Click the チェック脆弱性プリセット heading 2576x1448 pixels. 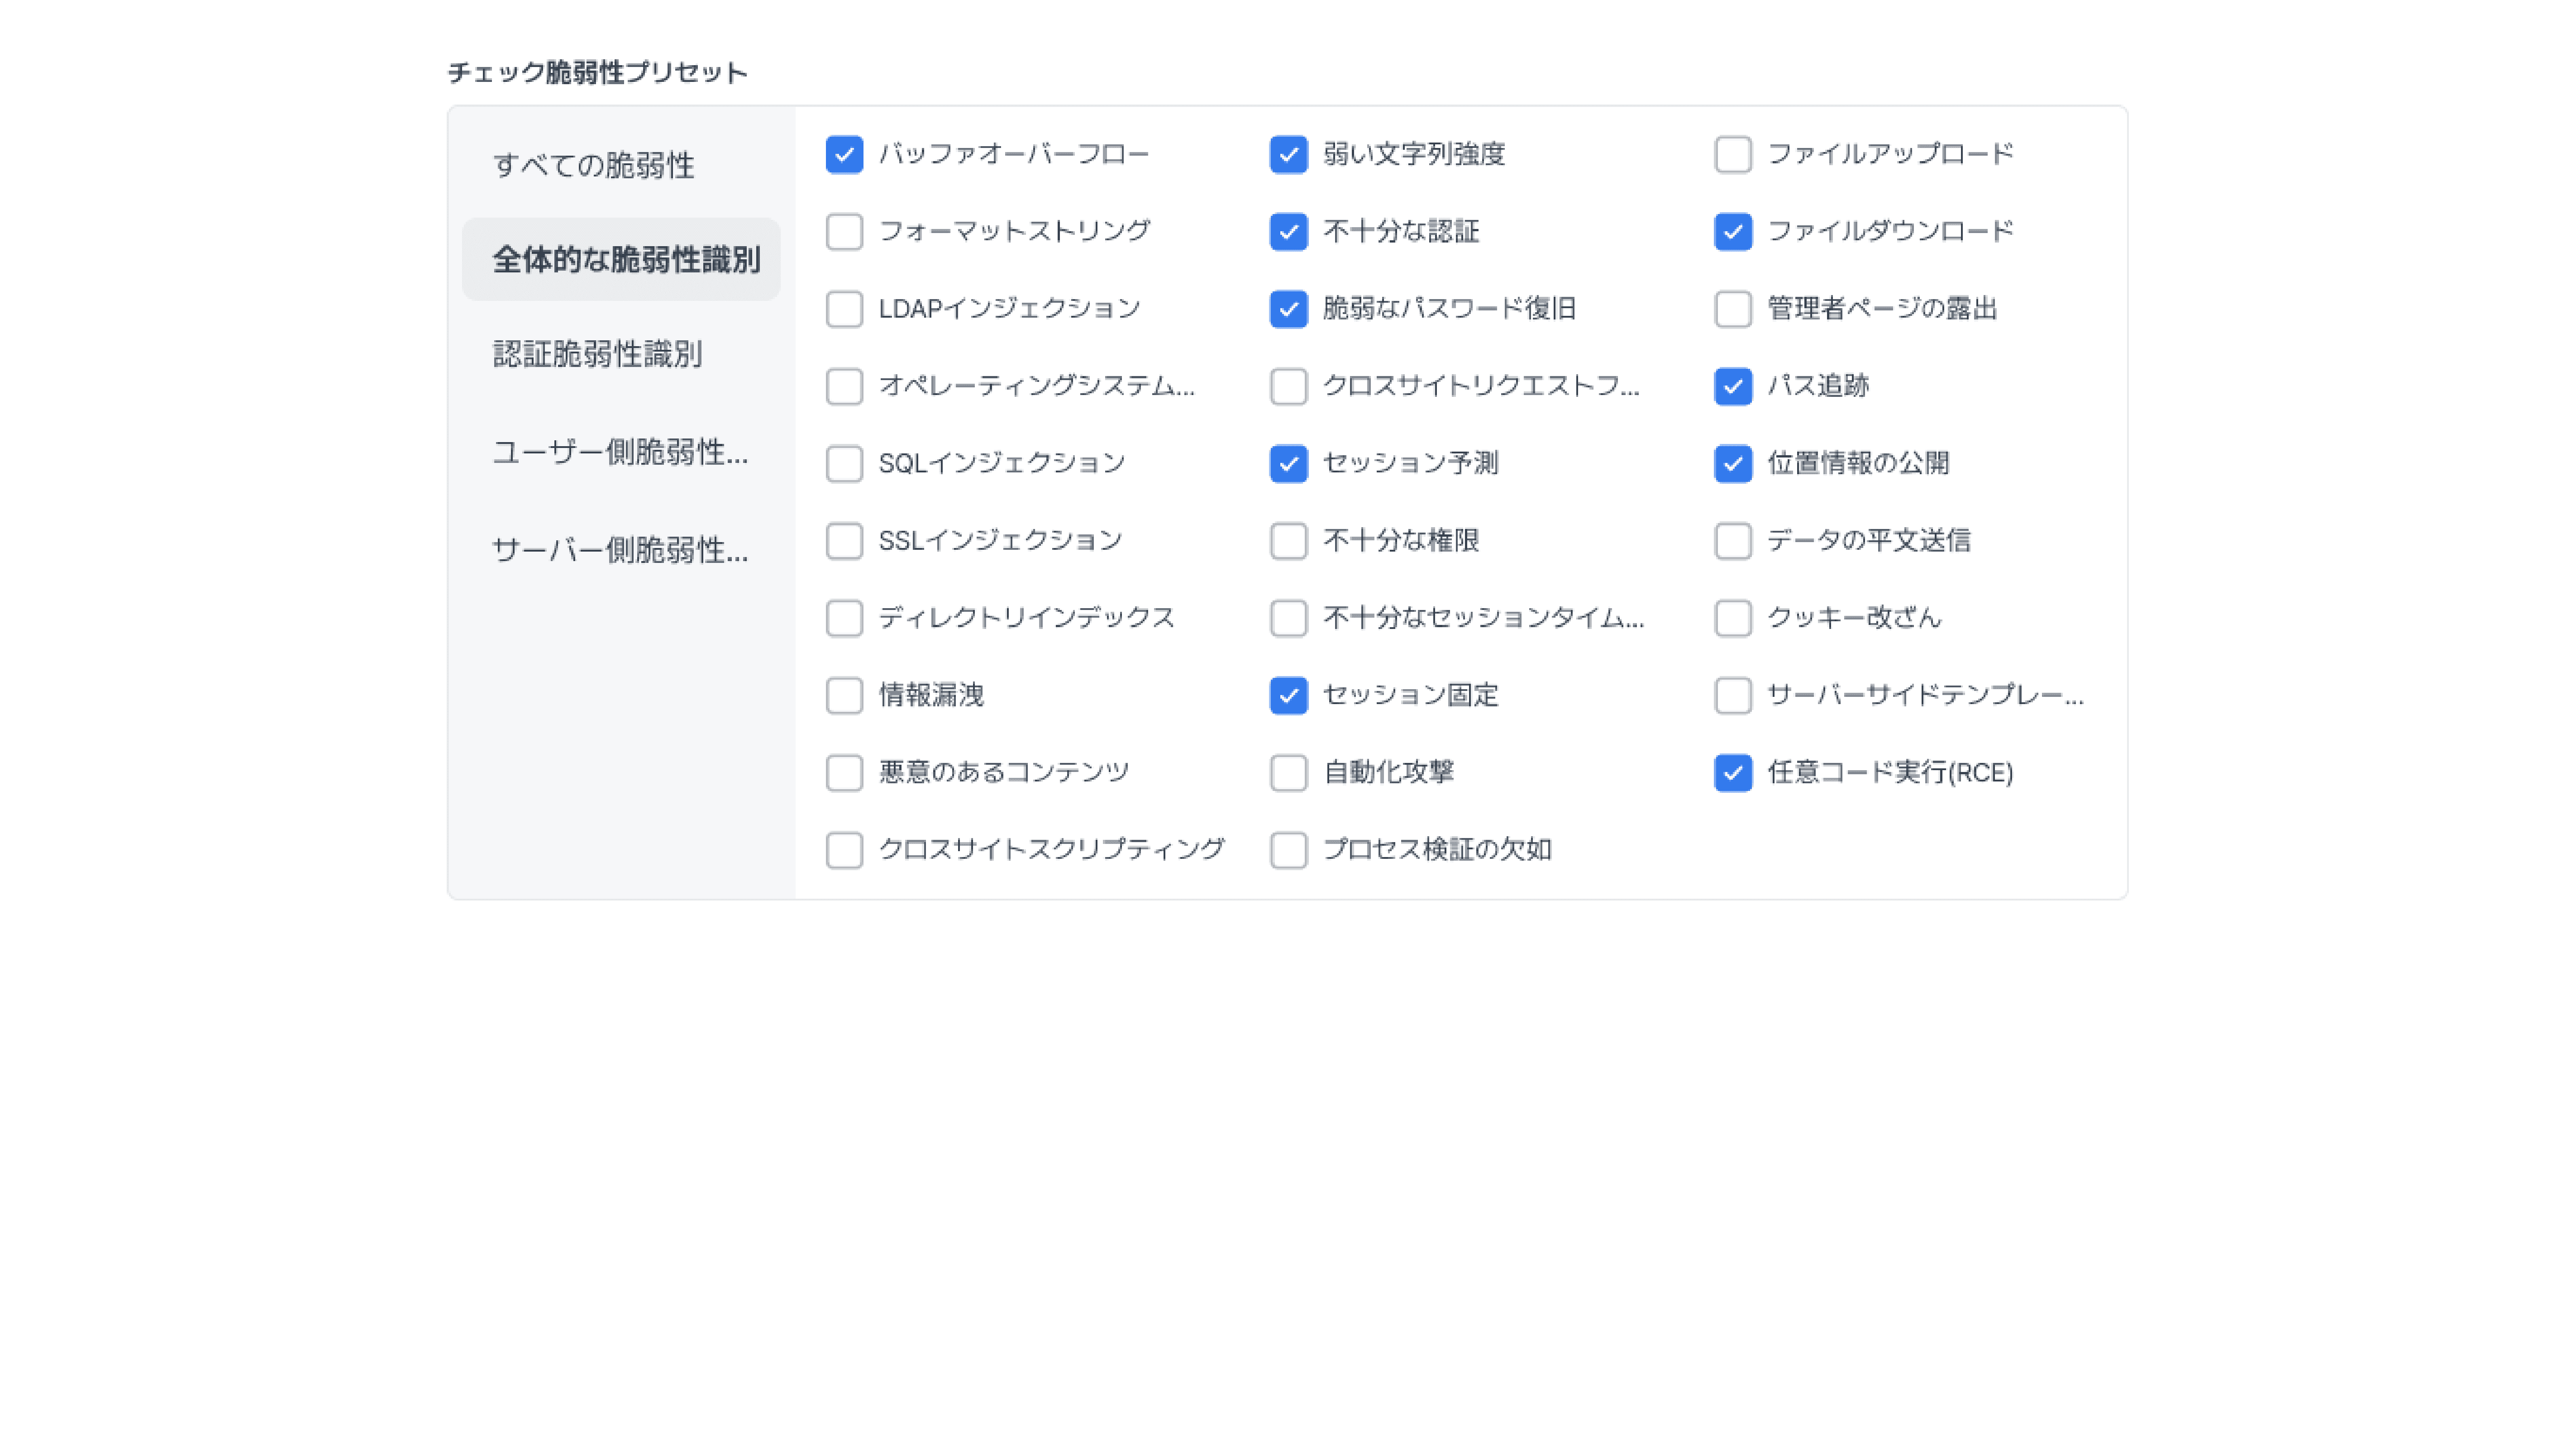597,72
